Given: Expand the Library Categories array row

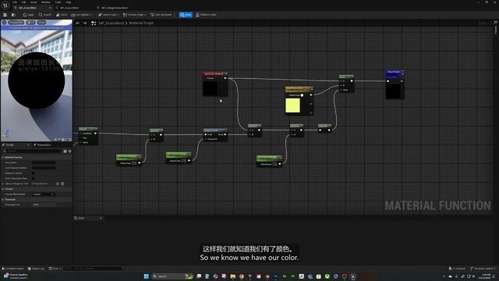Looking at the screenshot, I should (3, 184).
